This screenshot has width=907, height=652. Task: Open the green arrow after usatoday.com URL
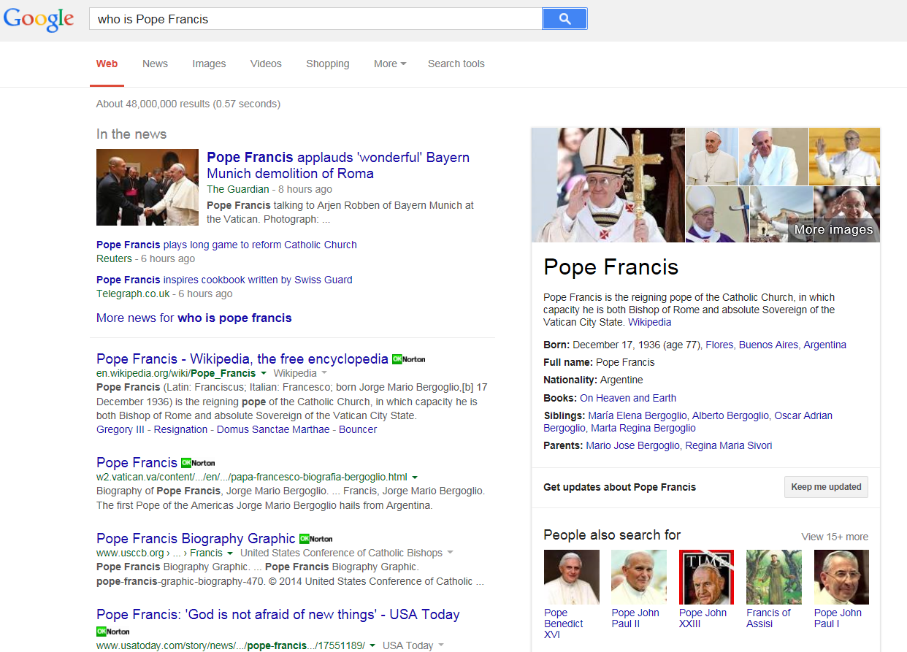[x=372, y=645]
